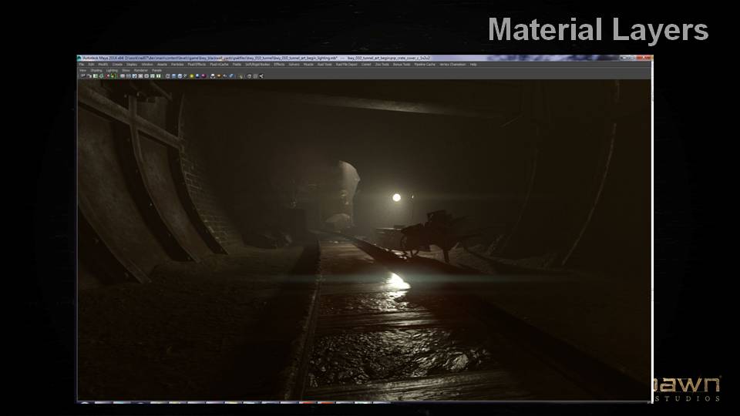Open the Vertex Chameleon menu
Image resolution: width=740 pixels, height=416 pixels.
point(452,65)
